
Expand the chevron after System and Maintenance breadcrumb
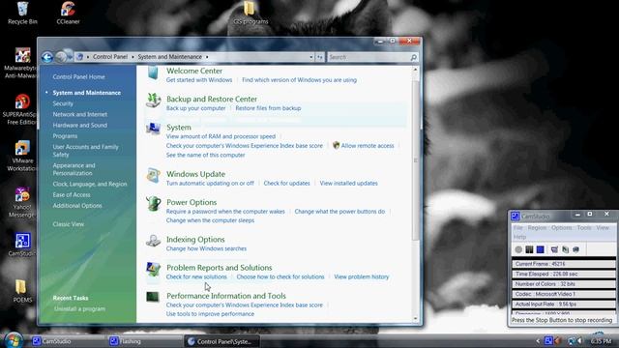pos(207,57)
